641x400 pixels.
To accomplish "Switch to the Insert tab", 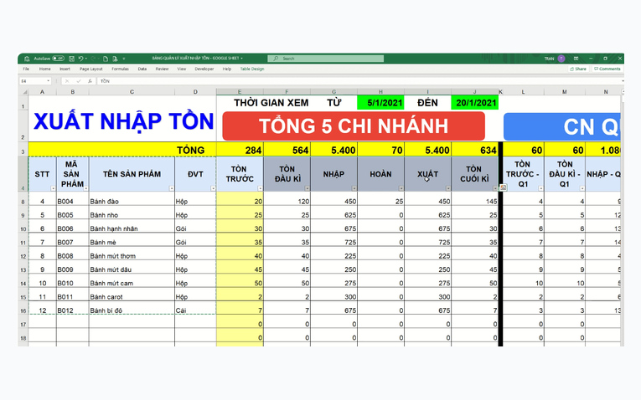I will click(x=65, y=69).
